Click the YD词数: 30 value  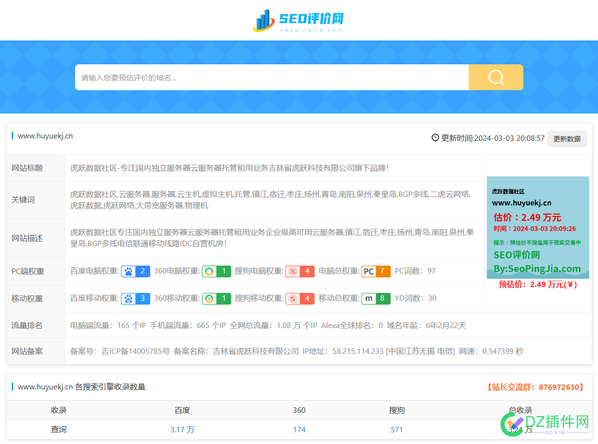pyautogui.click(x=416, y=298)
